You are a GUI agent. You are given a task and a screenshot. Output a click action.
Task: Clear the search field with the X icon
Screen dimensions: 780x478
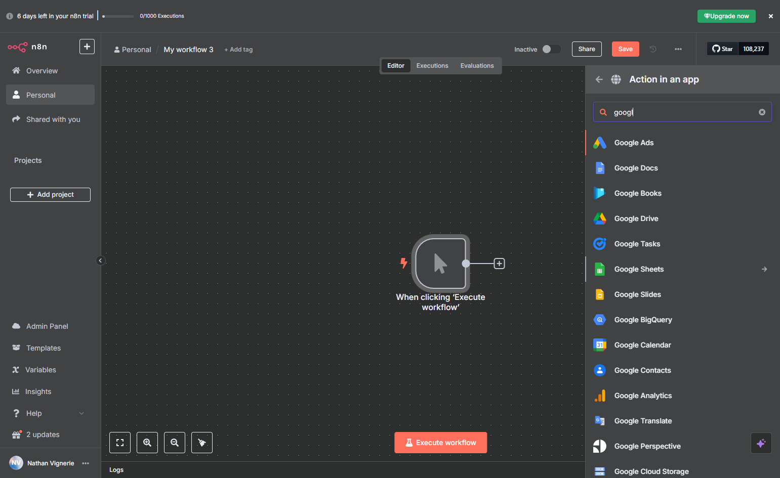pyautogui.click(x=762, y=112)
